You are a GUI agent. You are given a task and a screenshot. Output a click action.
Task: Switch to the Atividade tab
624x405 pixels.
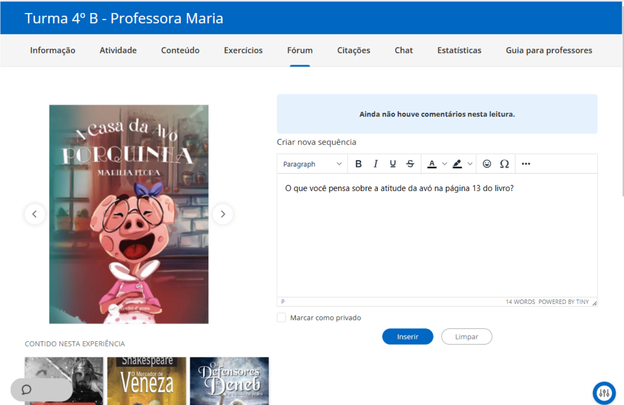coord(118,50)
